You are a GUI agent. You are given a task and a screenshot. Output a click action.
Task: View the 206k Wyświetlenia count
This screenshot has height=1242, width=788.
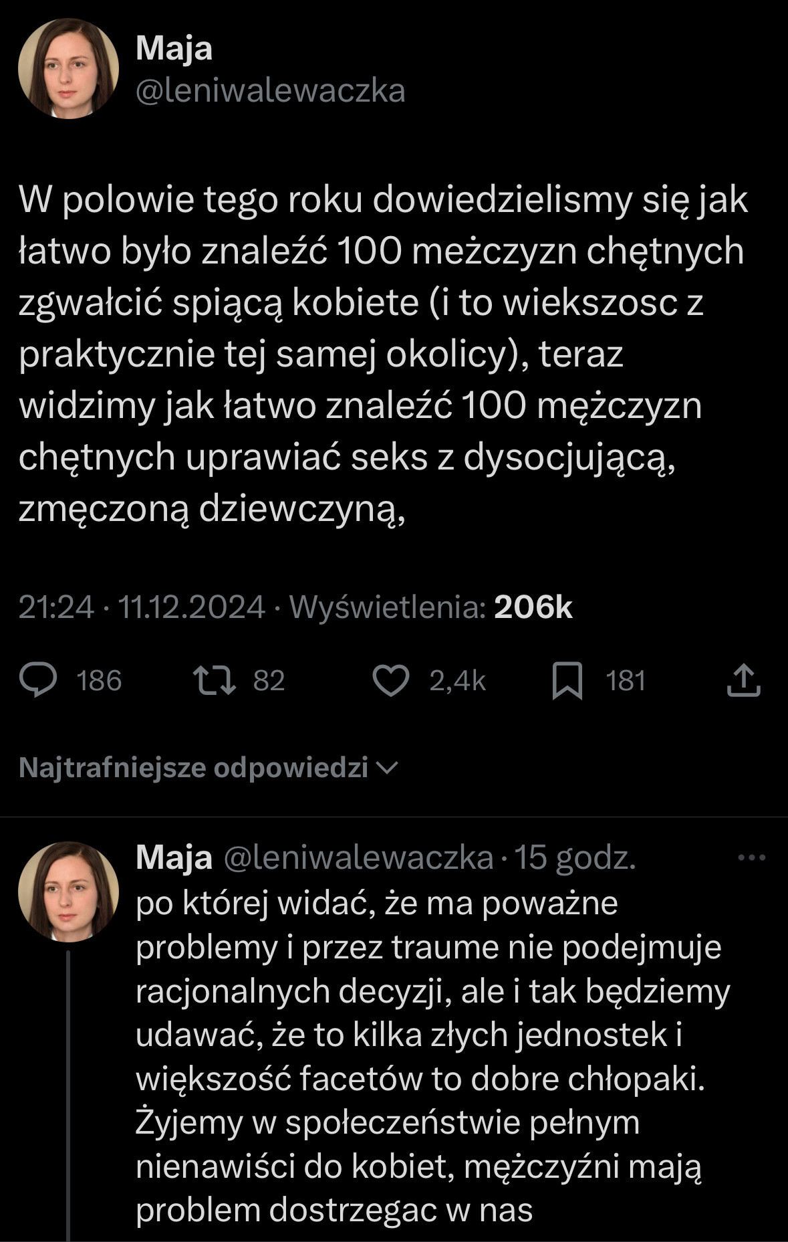point(532,607)
